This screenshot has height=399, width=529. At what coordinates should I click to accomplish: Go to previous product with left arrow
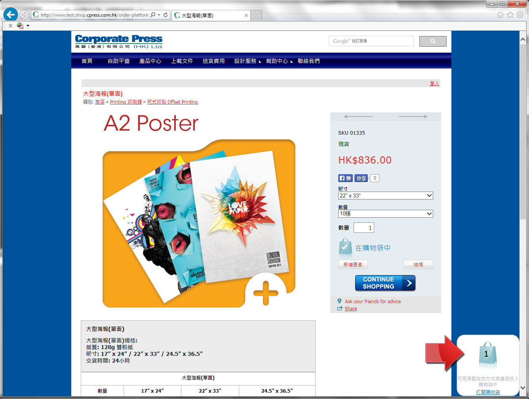click(x=358, y=117)
